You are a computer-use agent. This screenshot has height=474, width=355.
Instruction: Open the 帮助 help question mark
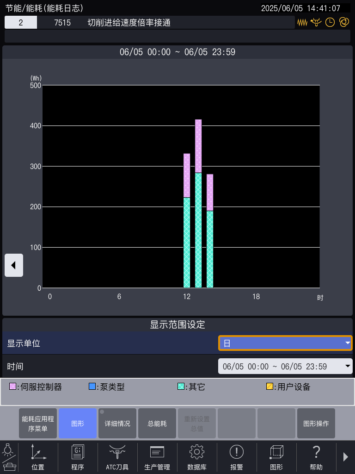point(316,457)
